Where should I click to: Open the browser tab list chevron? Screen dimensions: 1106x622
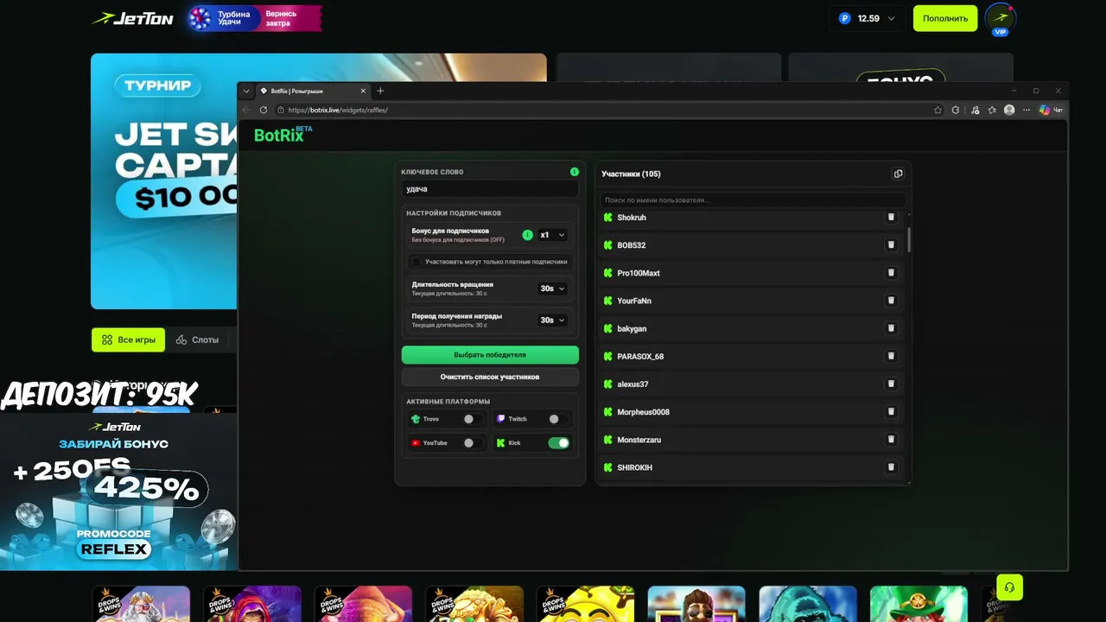246,91
